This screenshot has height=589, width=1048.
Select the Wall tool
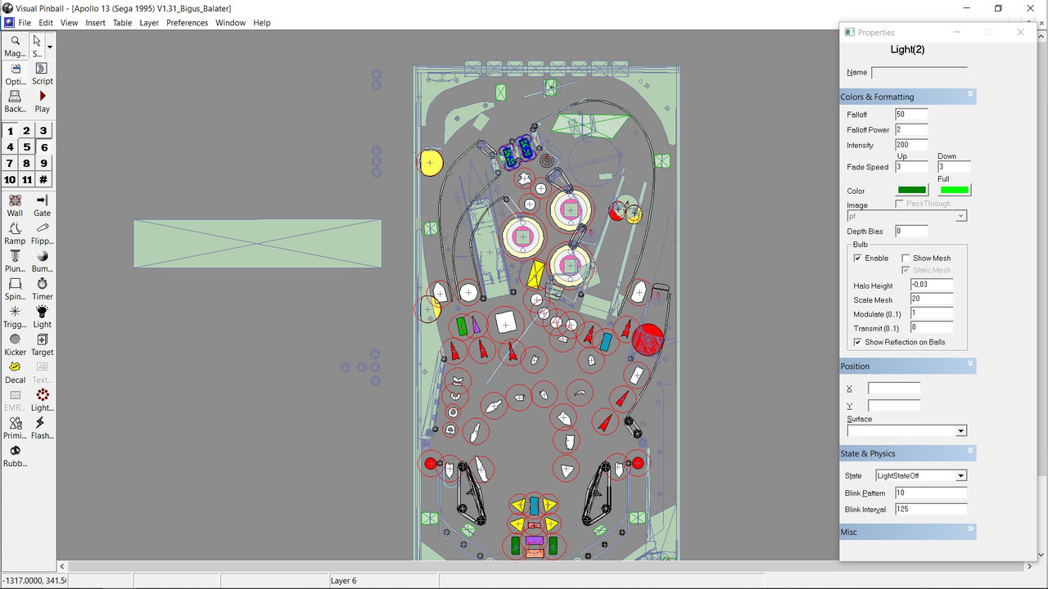(x=15, y=205)
